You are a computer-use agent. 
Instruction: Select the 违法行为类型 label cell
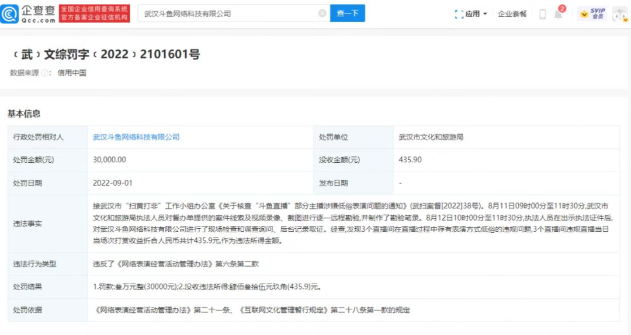47,264
